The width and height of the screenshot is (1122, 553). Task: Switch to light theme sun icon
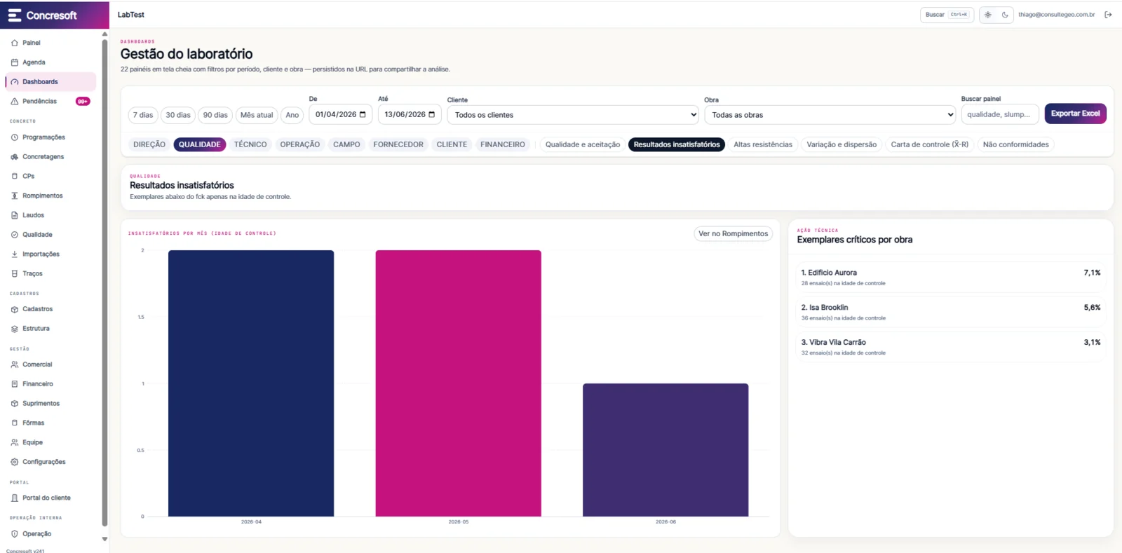click(988, 15)
